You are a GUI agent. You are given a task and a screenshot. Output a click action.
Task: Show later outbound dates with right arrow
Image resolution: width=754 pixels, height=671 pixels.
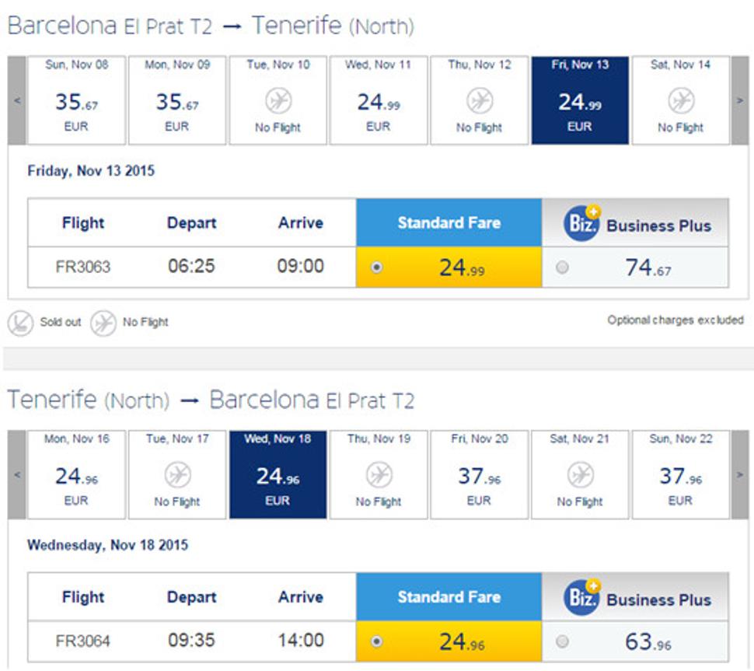tap(739, 100)
